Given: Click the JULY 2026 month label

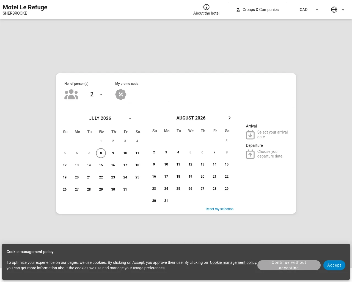Looking at the screenshot, I should 100,118.
